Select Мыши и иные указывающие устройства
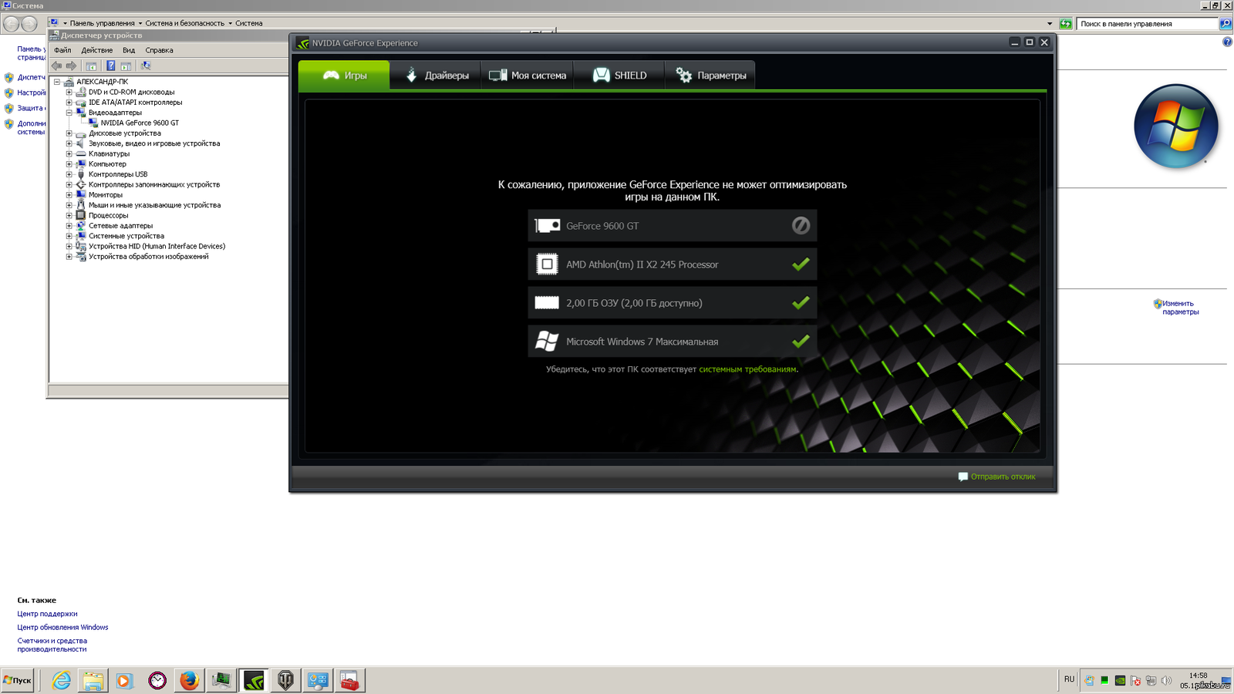 [154, 205]
